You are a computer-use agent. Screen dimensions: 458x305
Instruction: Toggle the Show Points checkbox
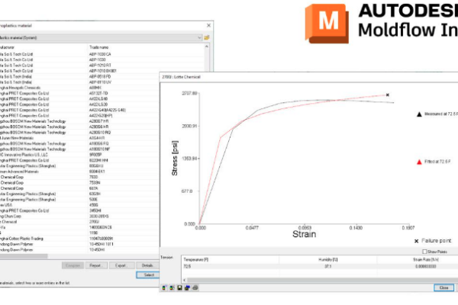coord(424,252)
